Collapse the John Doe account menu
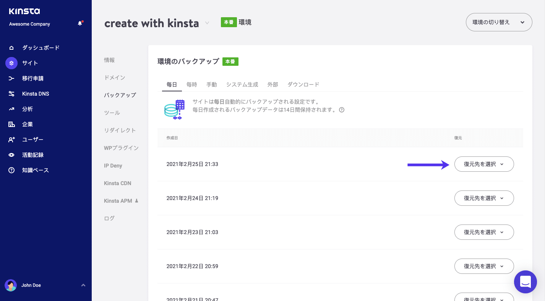Image resolution: width=545 pixels, height=301 pixels. coord(83,285)
